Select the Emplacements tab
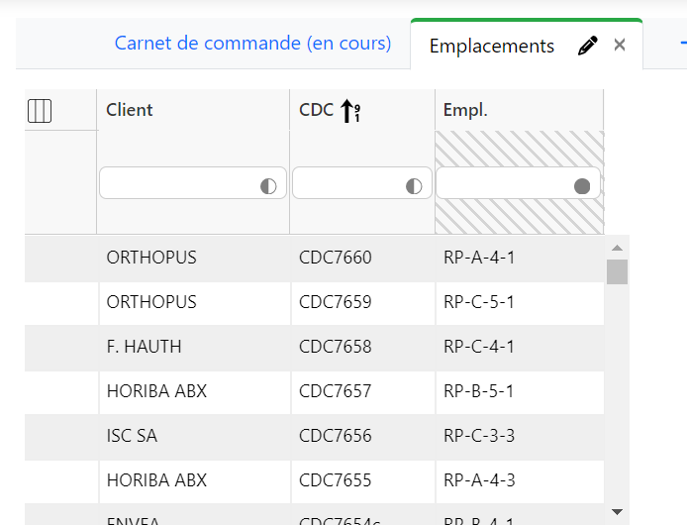This screenshot has height=525, width=687. pyautogui.click(x=491, y=46)
